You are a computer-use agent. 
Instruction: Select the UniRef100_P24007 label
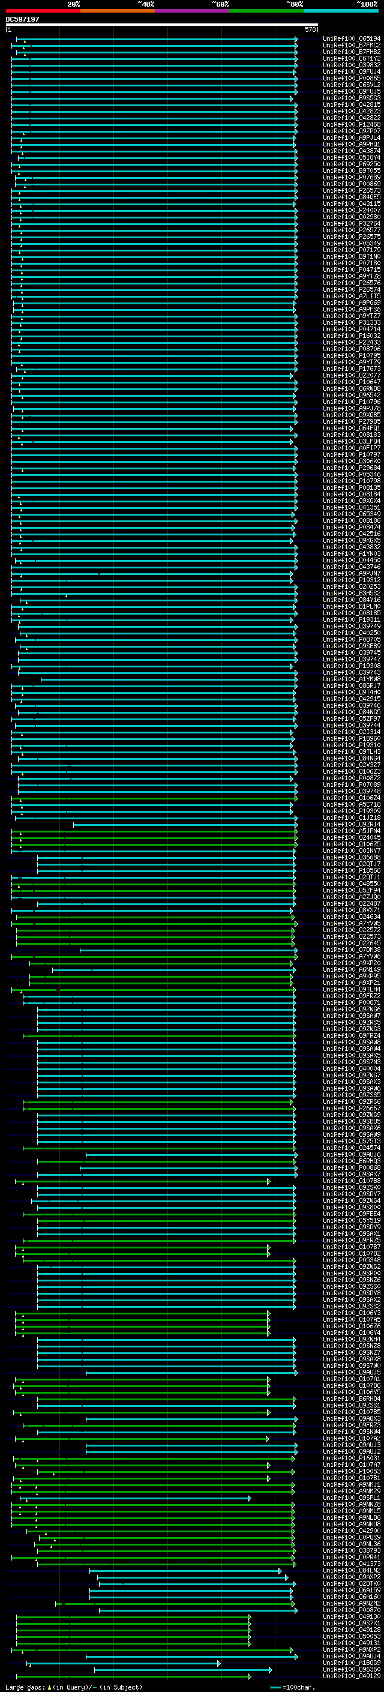[352, 210]
